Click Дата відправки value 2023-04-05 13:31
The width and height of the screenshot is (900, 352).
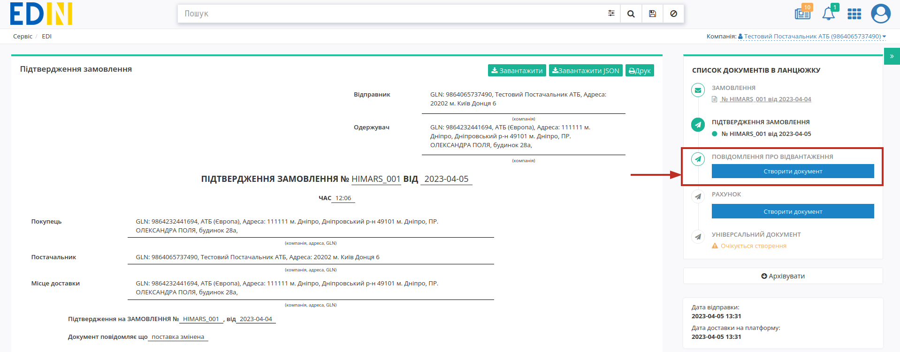(716, 316)
